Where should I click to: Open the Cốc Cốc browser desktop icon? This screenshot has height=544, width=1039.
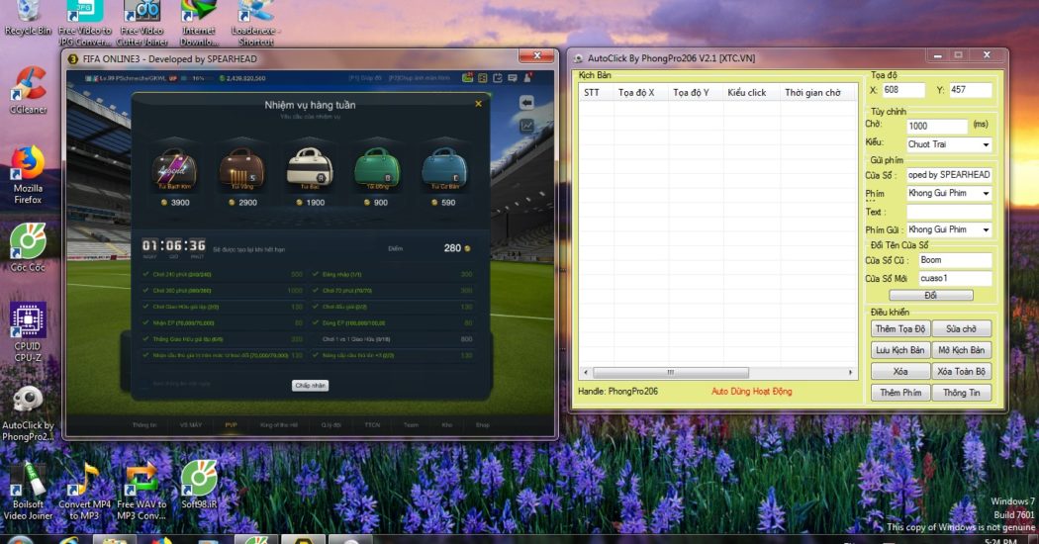click(x=28, y=248)
